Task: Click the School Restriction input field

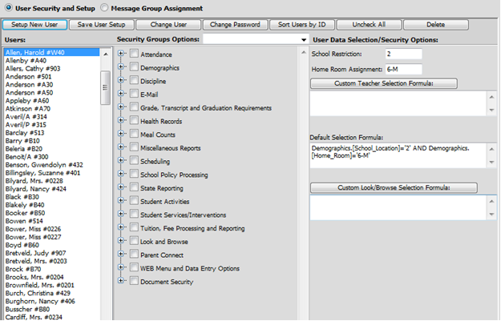Action: pos(403,54)
